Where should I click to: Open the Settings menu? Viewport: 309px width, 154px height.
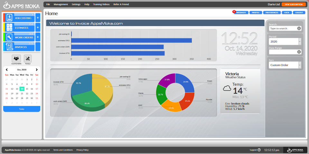(76, 4)
